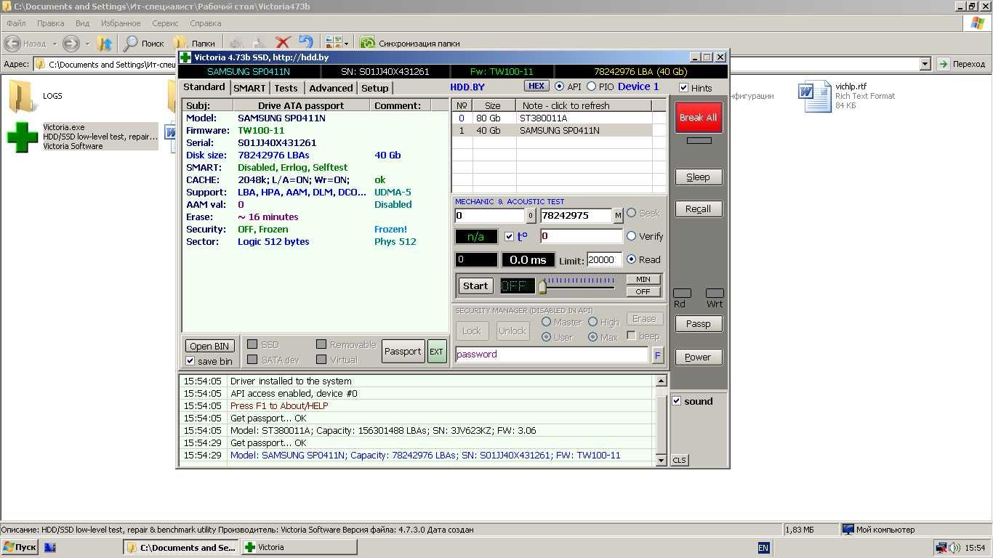Open the Файл menu
The width and height of the screenshot is (993, 558).
(15, 23)
